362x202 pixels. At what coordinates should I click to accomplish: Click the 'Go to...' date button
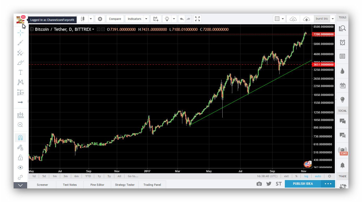(x=133, y=176)
